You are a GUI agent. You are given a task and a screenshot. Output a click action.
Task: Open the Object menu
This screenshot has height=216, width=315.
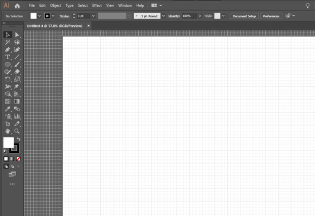[56, 5]
